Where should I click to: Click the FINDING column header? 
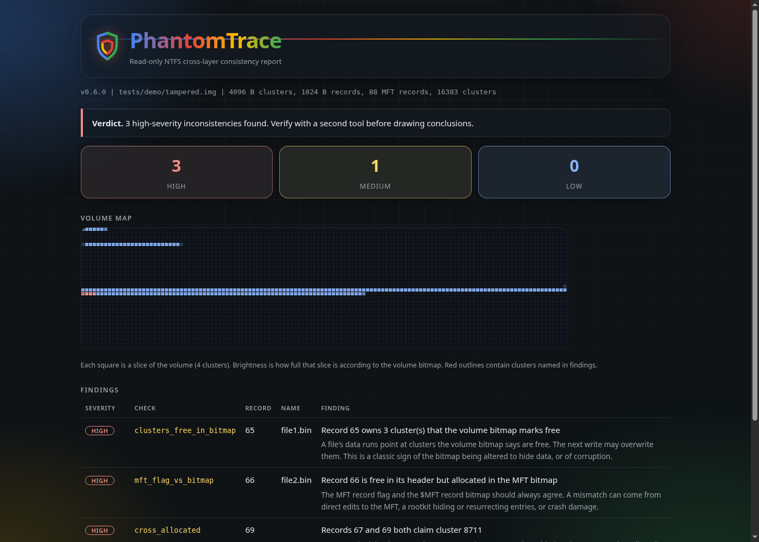click(x=335, y=408)
